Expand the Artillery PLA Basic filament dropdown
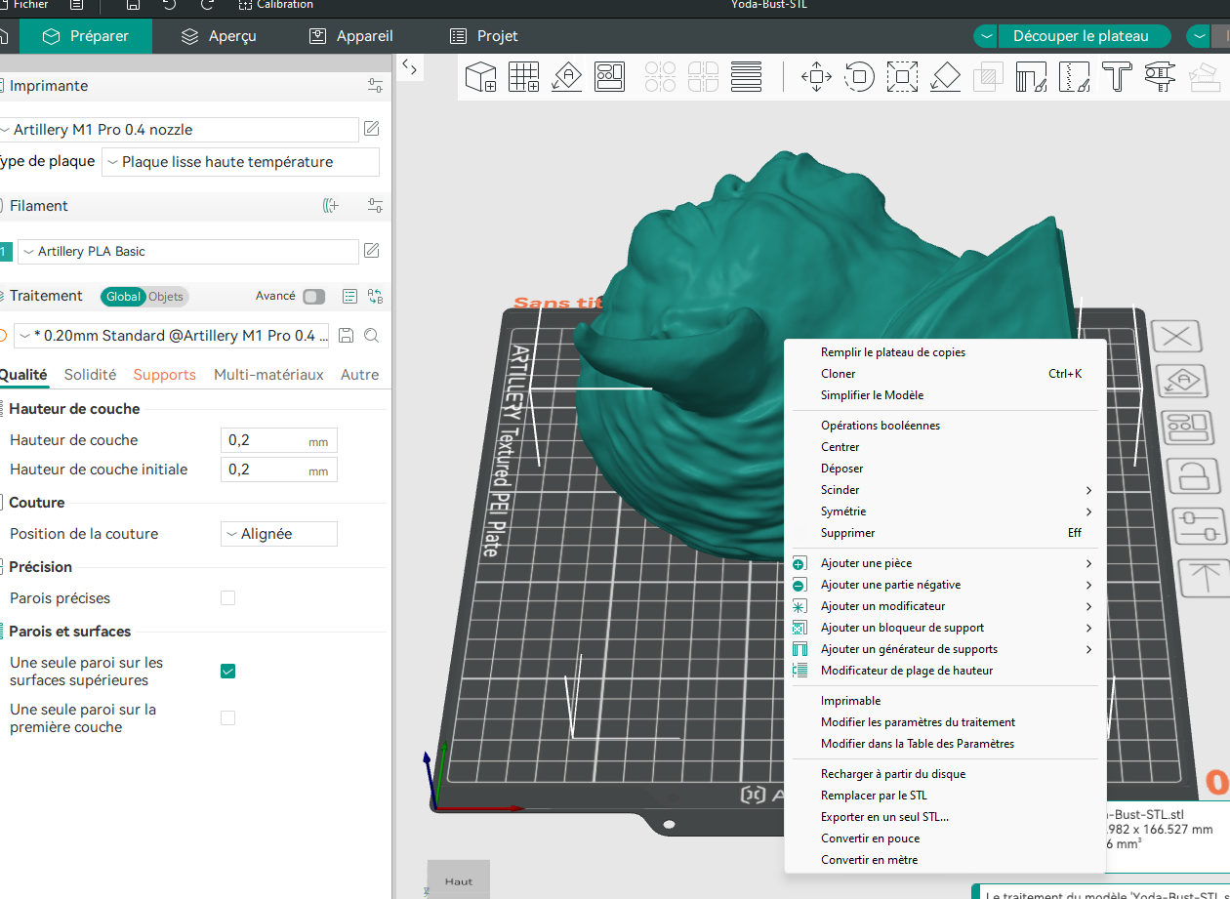The width and height of the screenshot is (1230, 899). point(188,252)
